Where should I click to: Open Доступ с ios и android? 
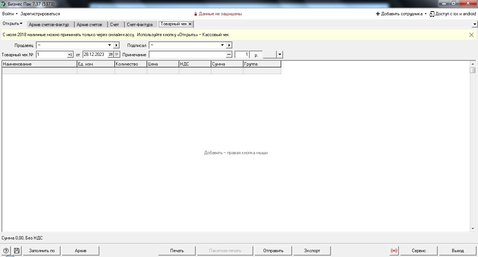click(453, 14)
